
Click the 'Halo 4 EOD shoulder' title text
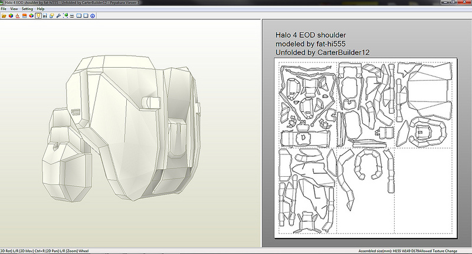311,35
